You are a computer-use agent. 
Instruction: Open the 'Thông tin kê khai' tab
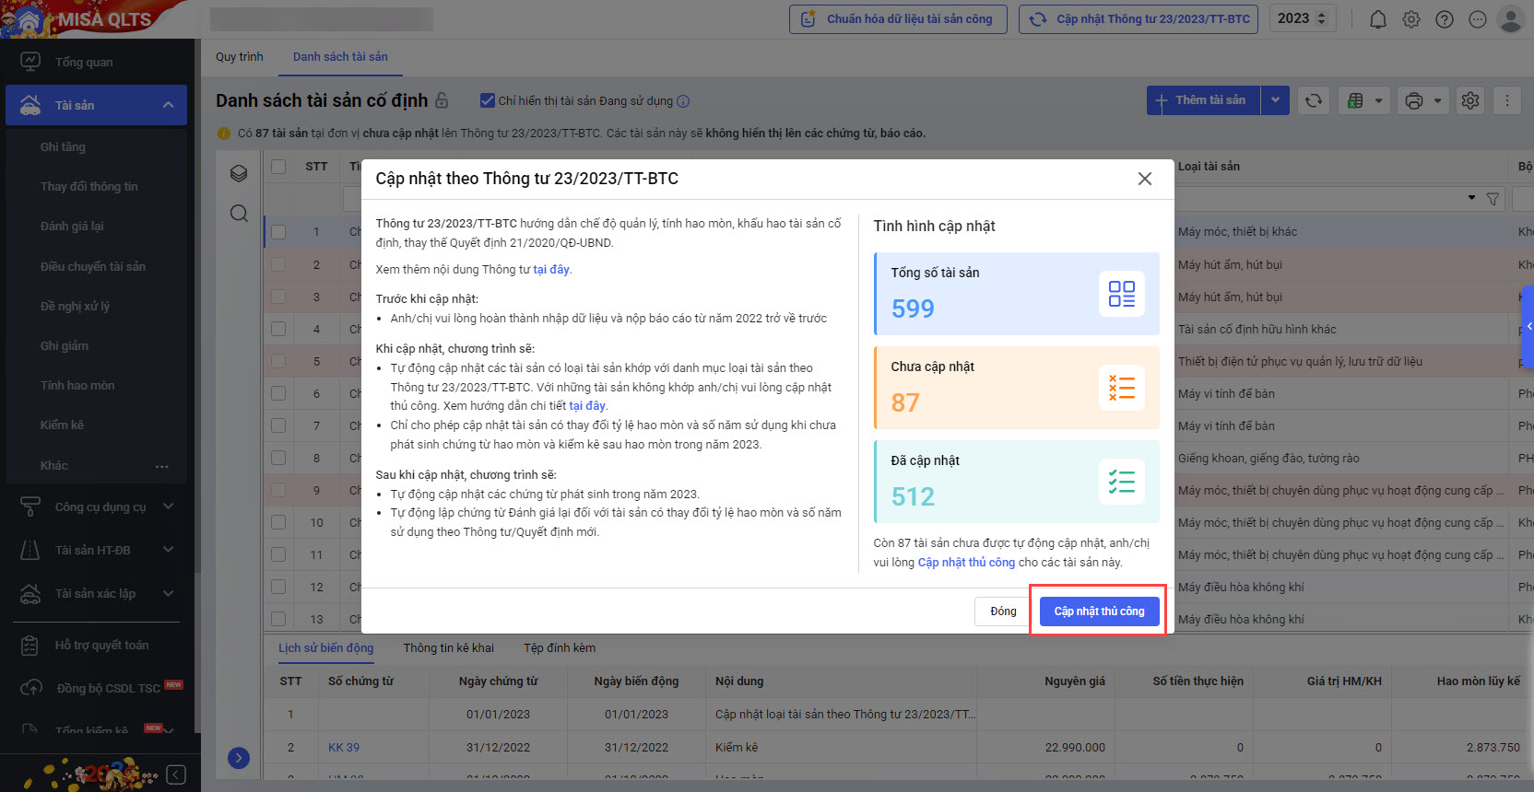[x=448, y=648]
